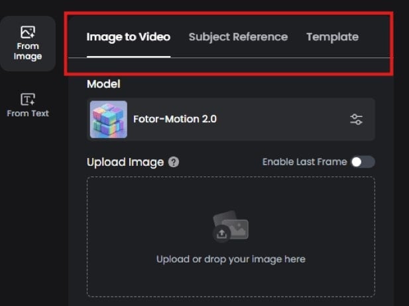Click "Upload or drop your image here" text
The image size is (409, 306).
coord(231,259)
